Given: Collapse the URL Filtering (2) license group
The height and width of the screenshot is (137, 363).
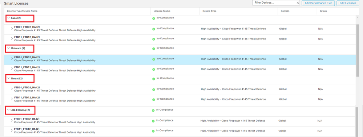Looking at the screenshot, I should (x=9, y=110).
